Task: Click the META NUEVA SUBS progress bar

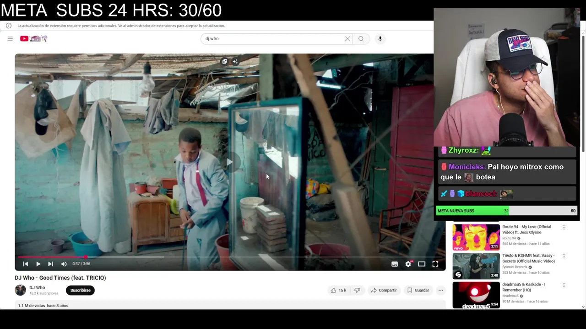Action: [x=506, y=211]
